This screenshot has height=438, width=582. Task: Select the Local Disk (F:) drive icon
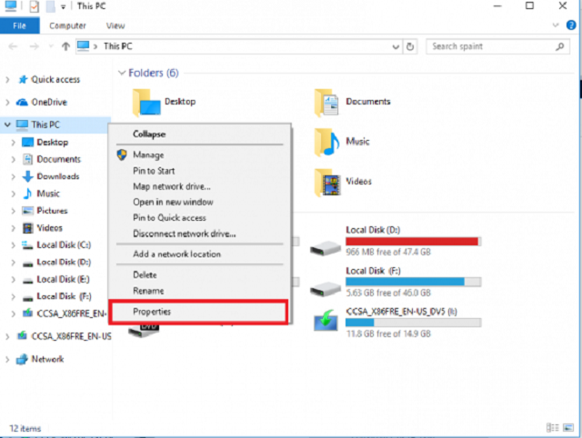pos(326,289)
